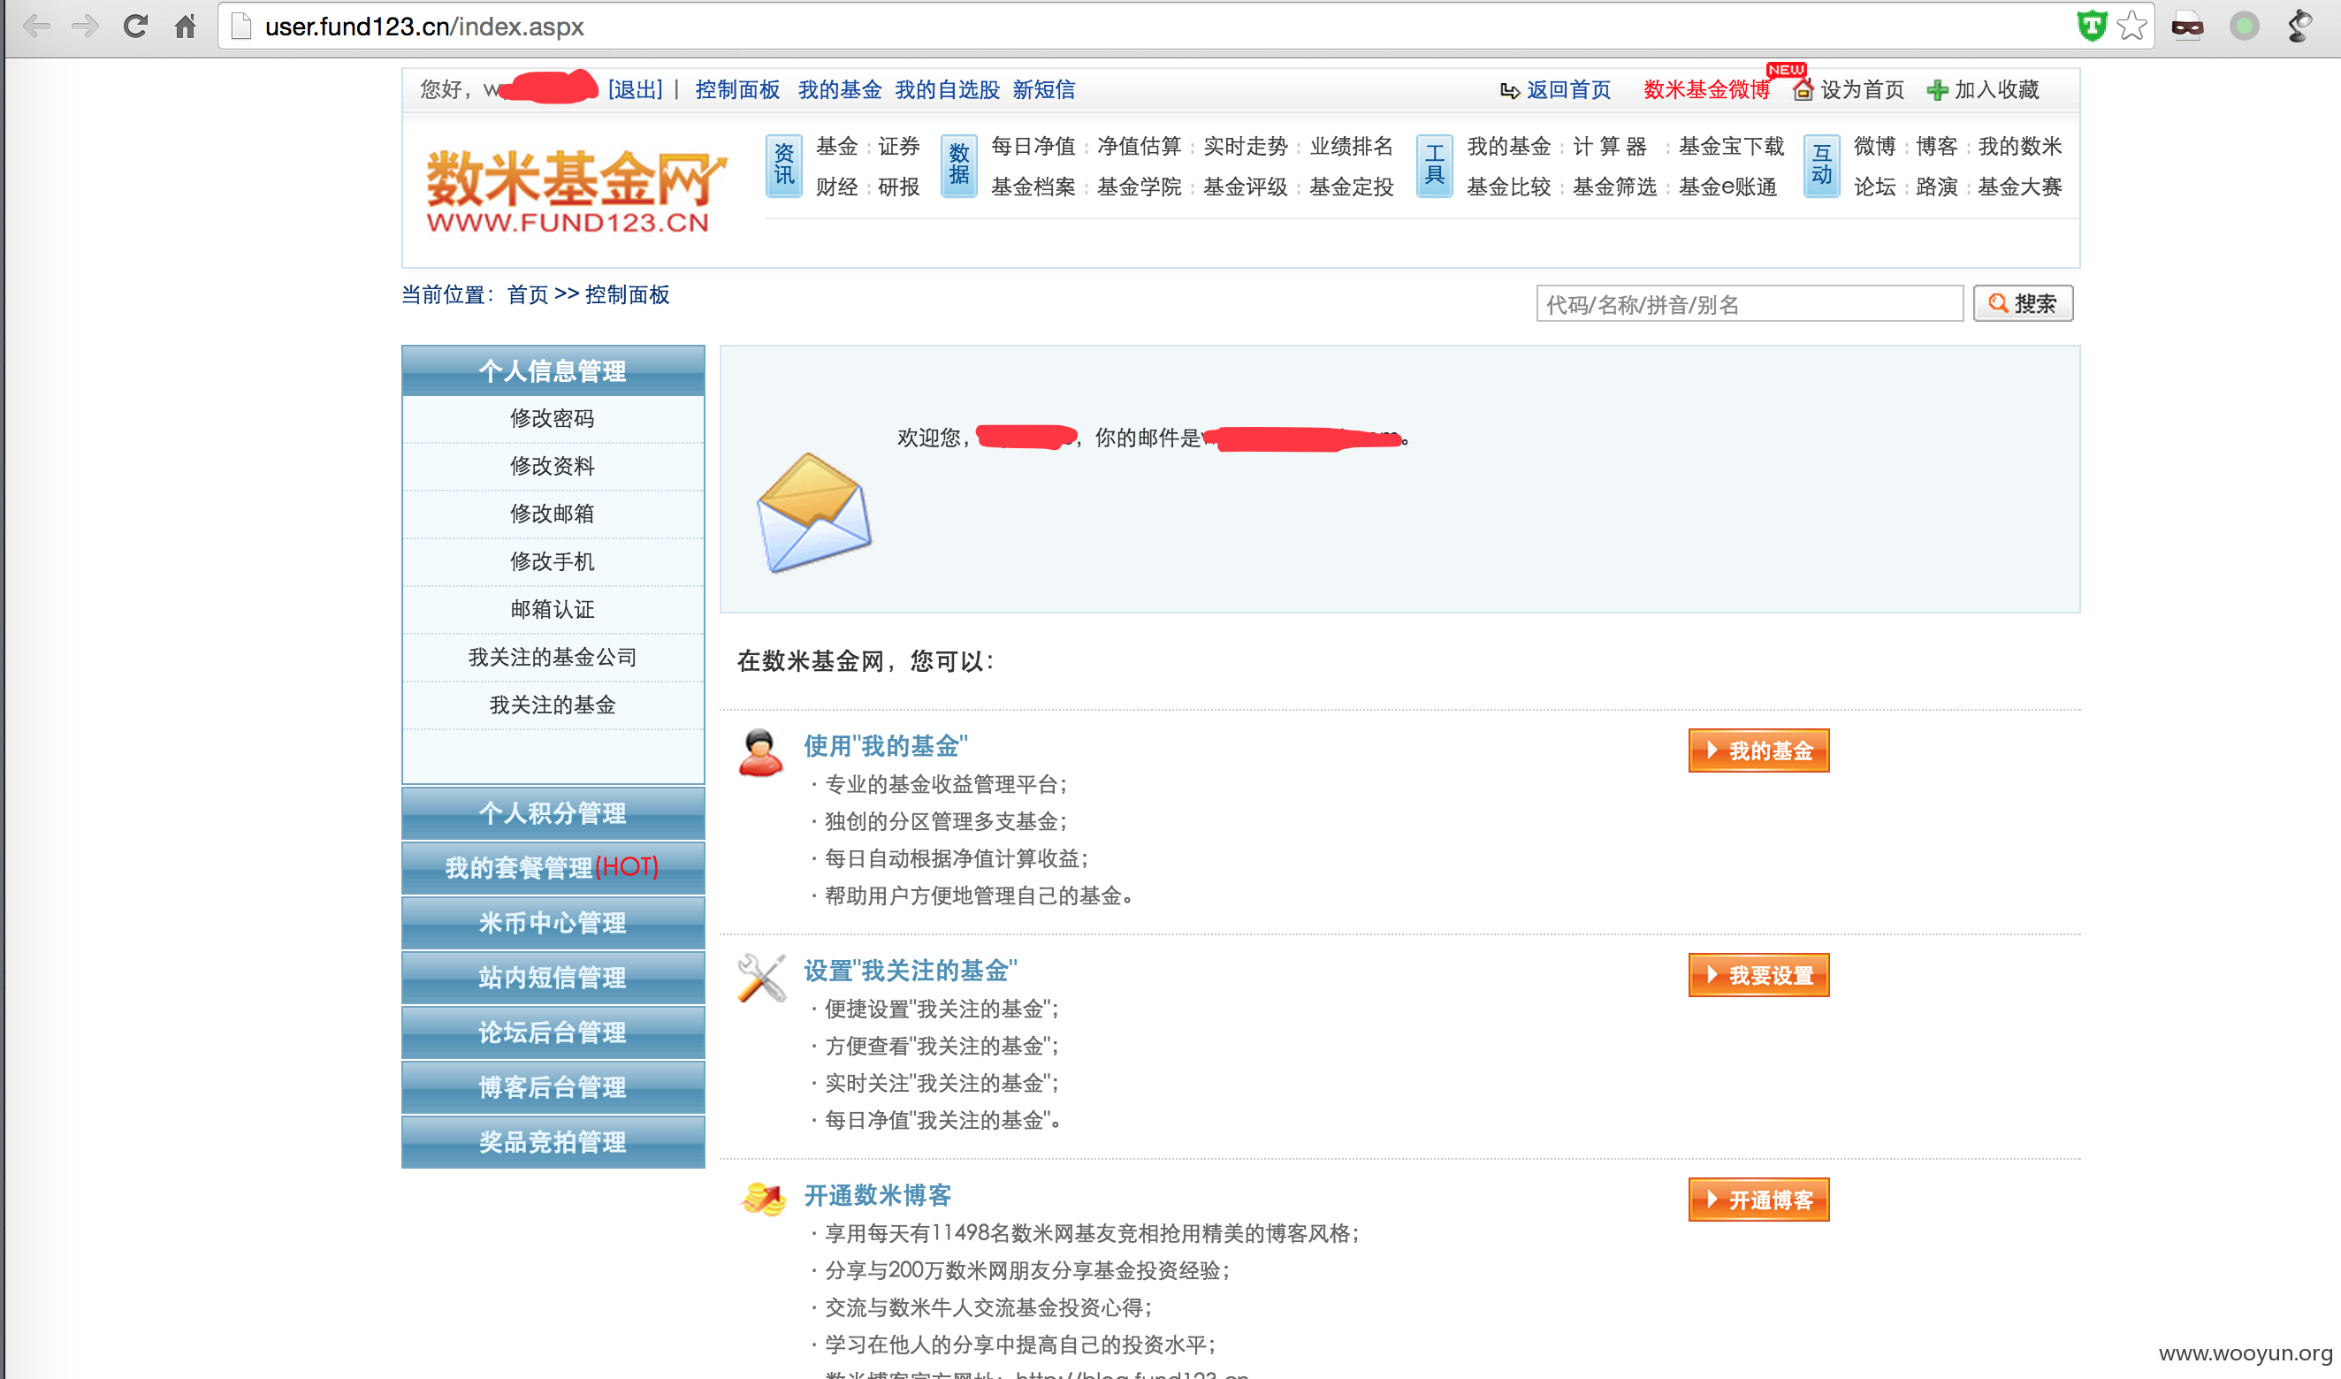Click 加入收藏 link
2341x1379 pixels.
pyautogui.click(x=1996, y=90)
